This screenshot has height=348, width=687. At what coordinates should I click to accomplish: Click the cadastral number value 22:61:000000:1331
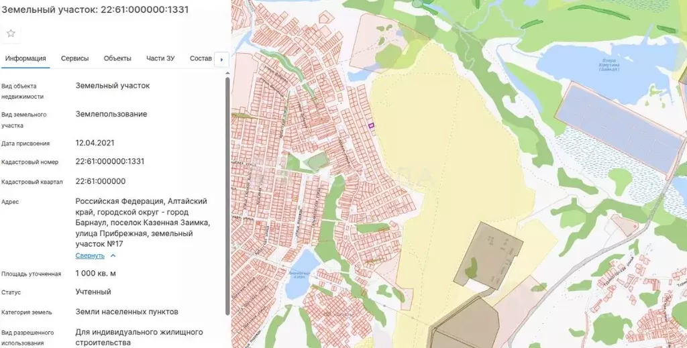pyautogui.click(x=110, y=162)
